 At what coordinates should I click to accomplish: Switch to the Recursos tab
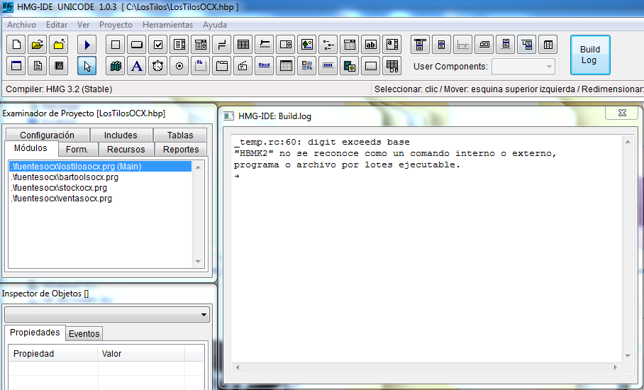pyautogui.click(x=126, y=150)
